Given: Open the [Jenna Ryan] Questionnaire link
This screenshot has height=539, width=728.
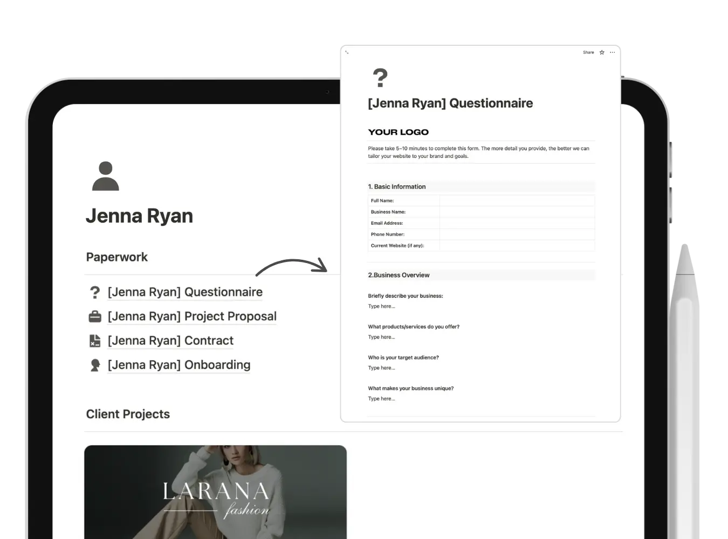Looking at the screenshot, I should [185, 292].
